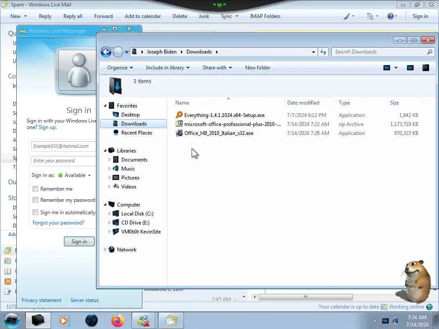Open Explorer help icon

426,68
